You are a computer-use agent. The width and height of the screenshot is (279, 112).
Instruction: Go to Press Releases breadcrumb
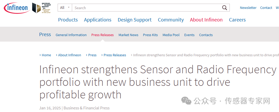tap(115, 55)
